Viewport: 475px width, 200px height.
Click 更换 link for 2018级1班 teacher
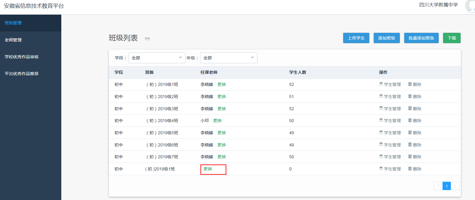pyautogui.click(x=208, y=169)
